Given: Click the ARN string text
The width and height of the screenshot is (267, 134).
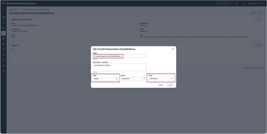Looking at the screenshot, I should tap(195, 37).
